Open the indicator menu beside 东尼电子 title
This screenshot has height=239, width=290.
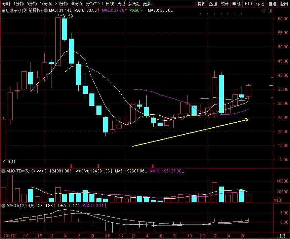point(46,10)
